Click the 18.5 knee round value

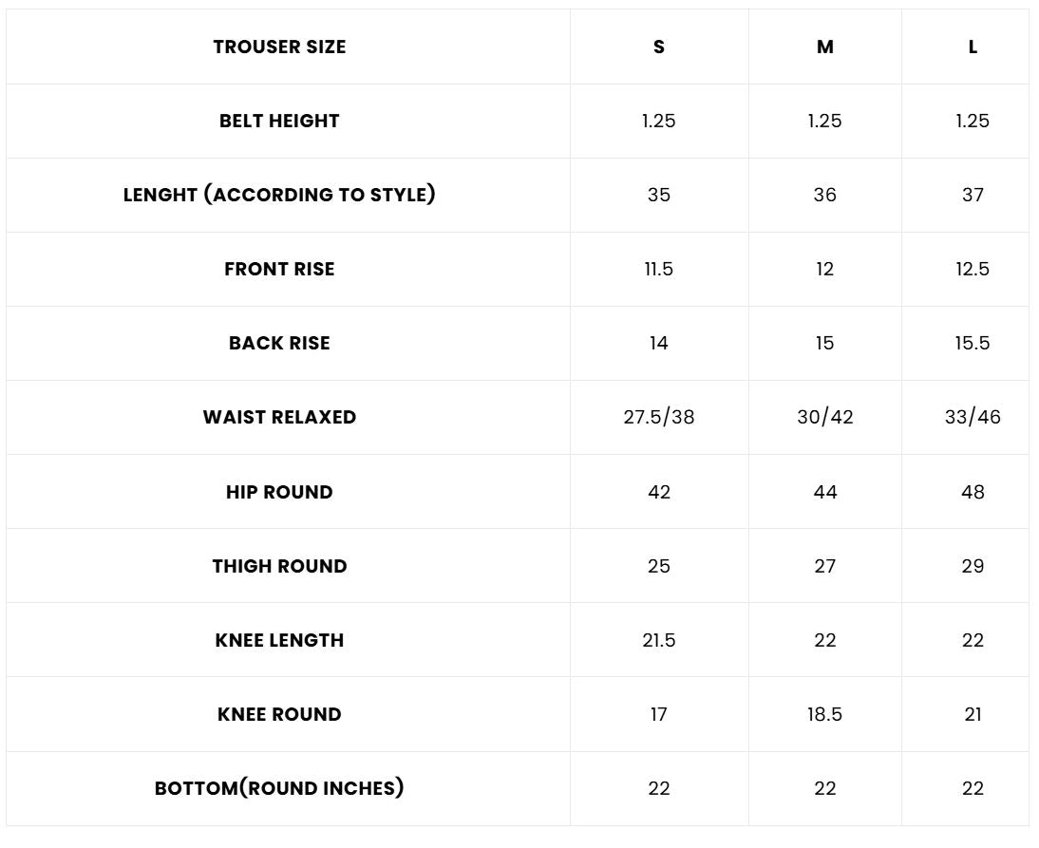tap(825, 714)
